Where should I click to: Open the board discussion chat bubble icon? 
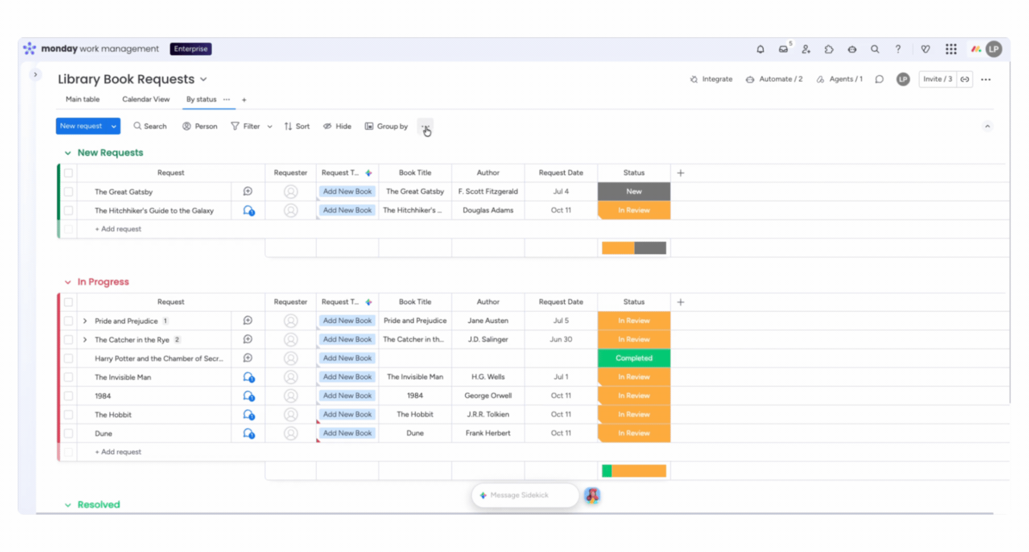[x=879, y=80]
